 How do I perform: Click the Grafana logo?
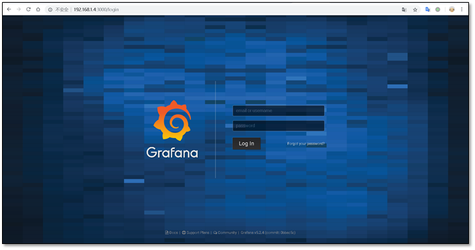pos(172,121)
